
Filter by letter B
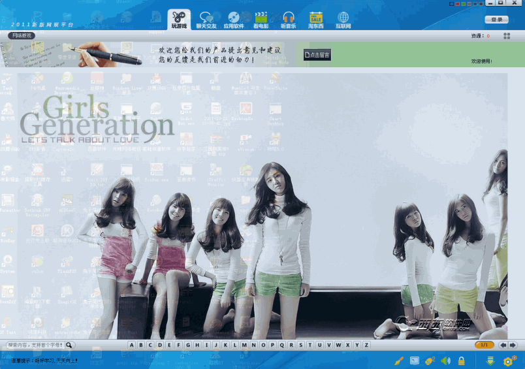[x=141, y=345]
